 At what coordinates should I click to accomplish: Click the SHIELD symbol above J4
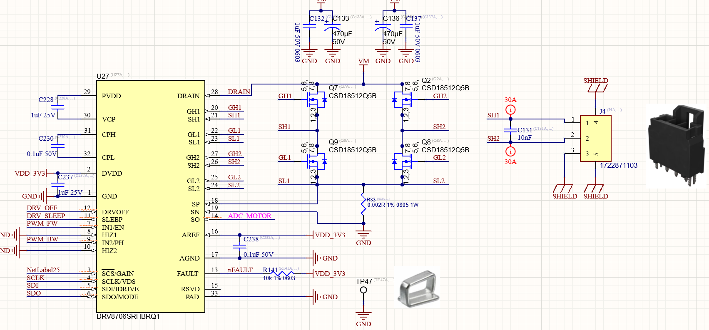pos(596,84)
